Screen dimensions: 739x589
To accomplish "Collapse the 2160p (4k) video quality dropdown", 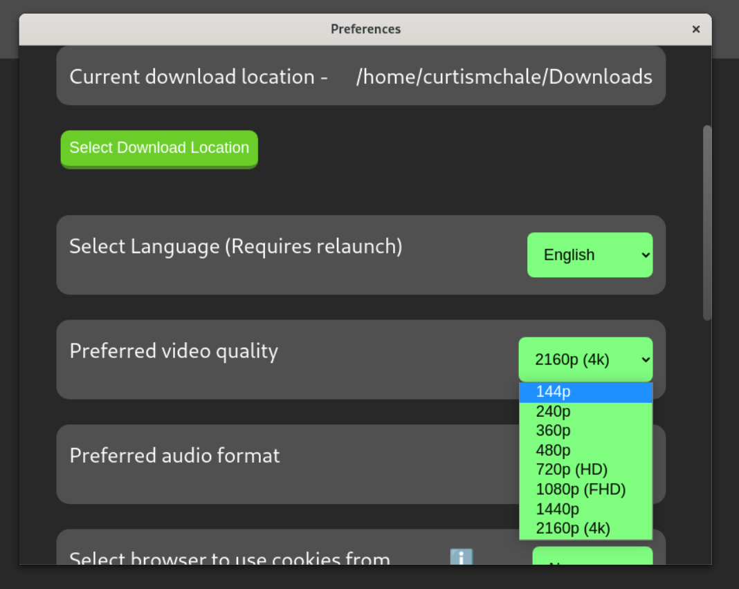I will click(x=585, y=359).
